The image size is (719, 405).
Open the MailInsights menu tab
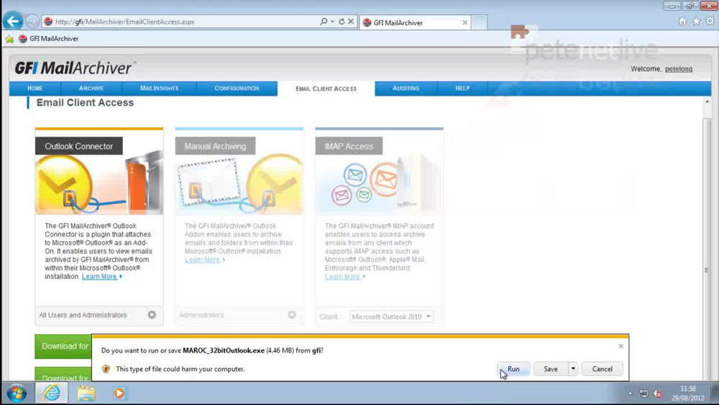point(159,88)
